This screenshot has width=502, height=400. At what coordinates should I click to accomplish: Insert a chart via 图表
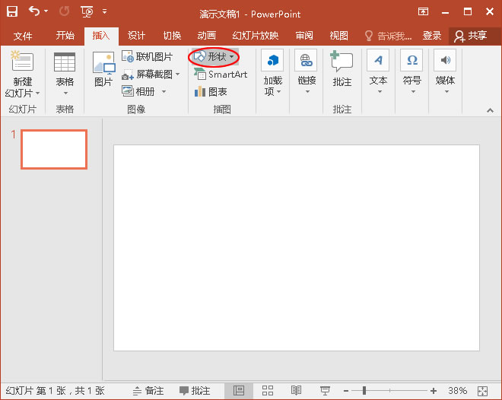pyautogui.click(x=211, y=92)
